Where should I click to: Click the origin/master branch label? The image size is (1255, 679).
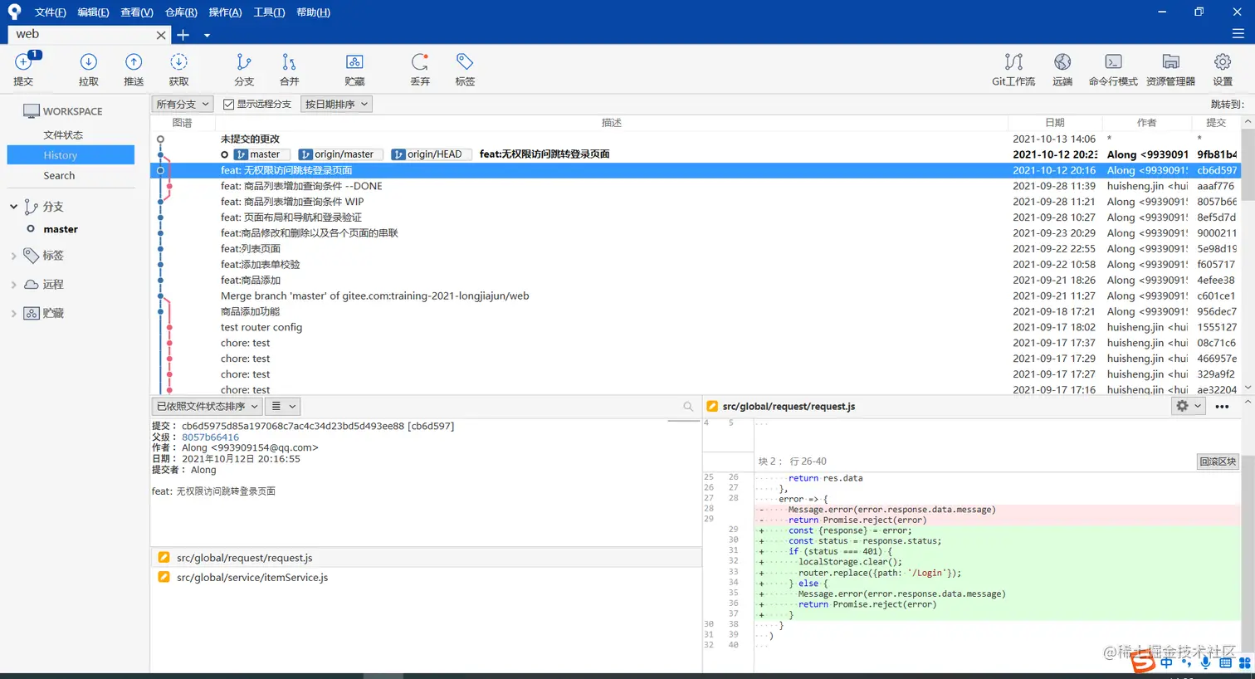(341, 154)
